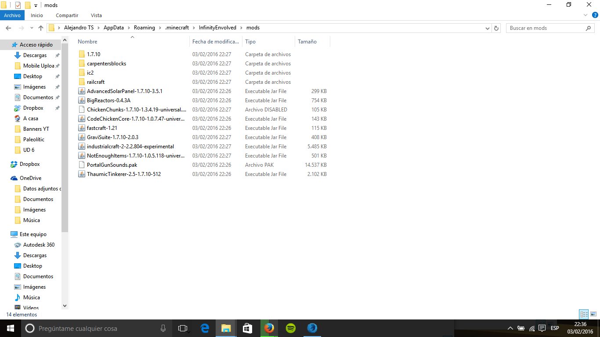Expand the ribbon with the chevron
This screenshot has width=600, height=337.
tap(585, 15)
